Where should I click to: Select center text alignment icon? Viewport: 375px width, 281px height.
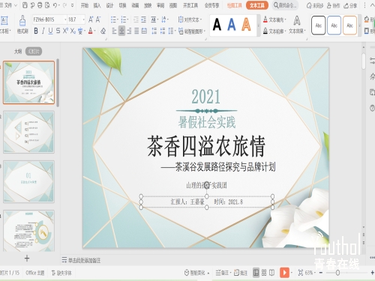pos(121,31)
